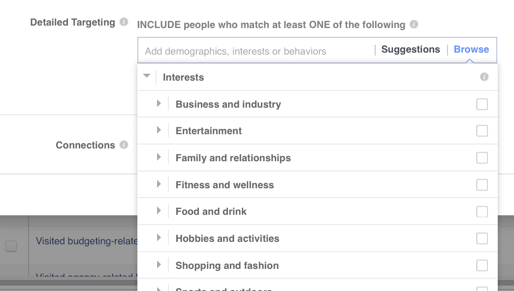Viewport: 514px width, 291px height.
Task: Enable the Fitness and wellness checkbox
Action: [x=482, y=185]
